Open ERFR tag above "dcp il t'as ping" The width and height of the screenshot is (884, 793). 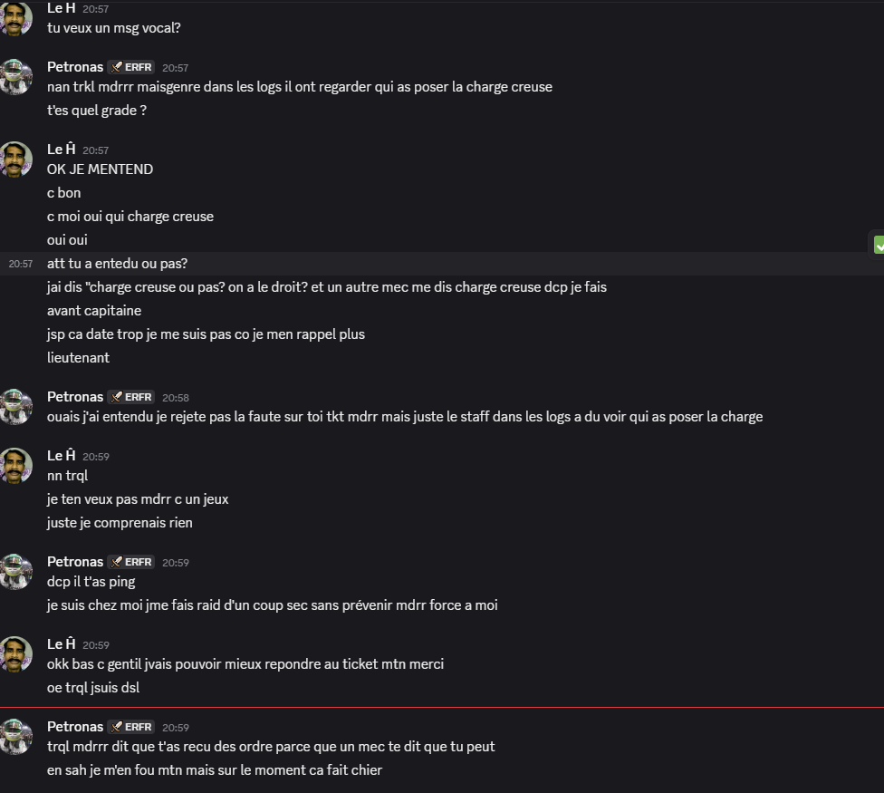pyautogui.click(x=131, y=562)
